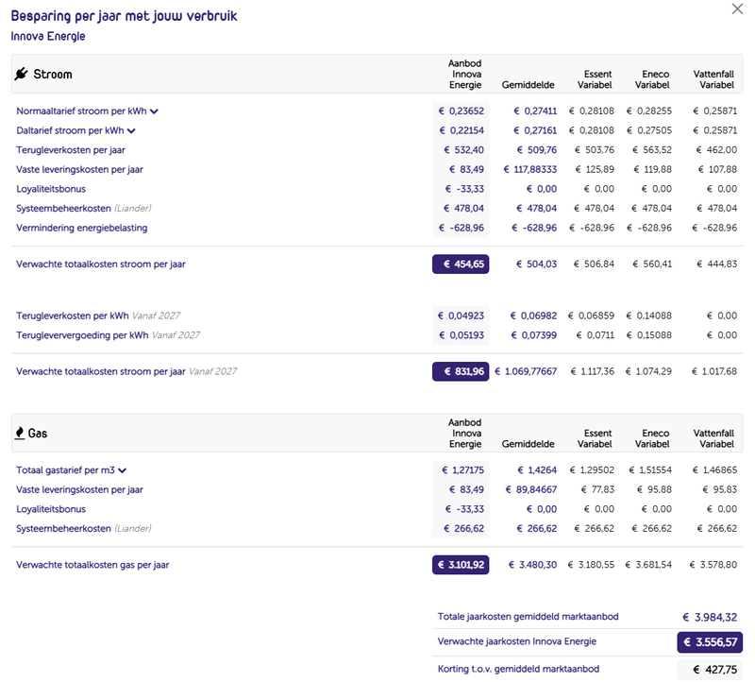Click Vattenfall Variabel column header in Stroom table
755x682 pixels.
(714, 79)
